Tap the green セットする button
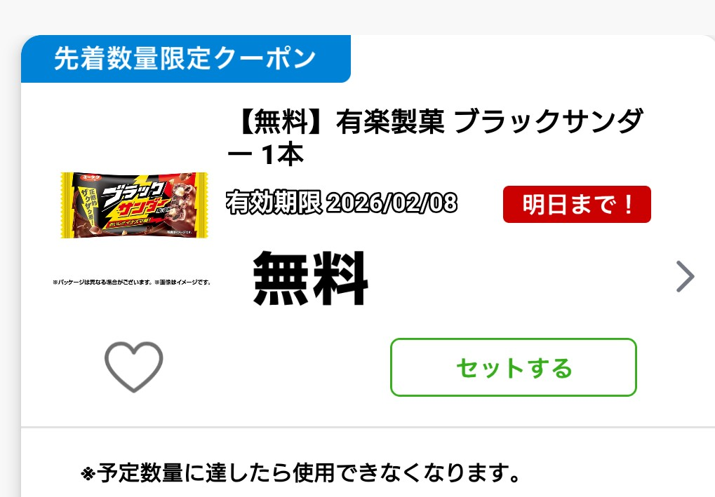 513,367
